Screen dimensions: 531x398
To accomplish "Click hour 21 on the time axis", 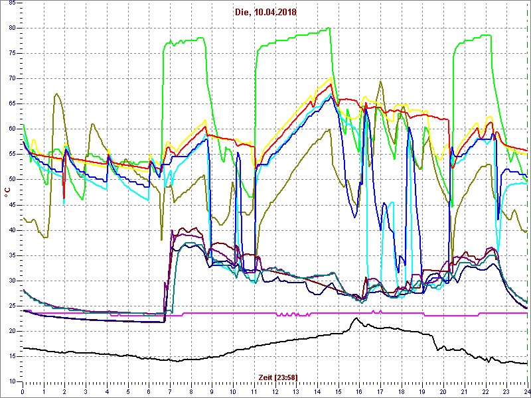I will tap(464, 391).
